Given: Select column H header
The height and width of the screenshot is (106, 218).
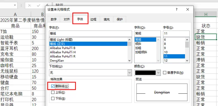Looking at the screenshot, I should click(206, 14).
